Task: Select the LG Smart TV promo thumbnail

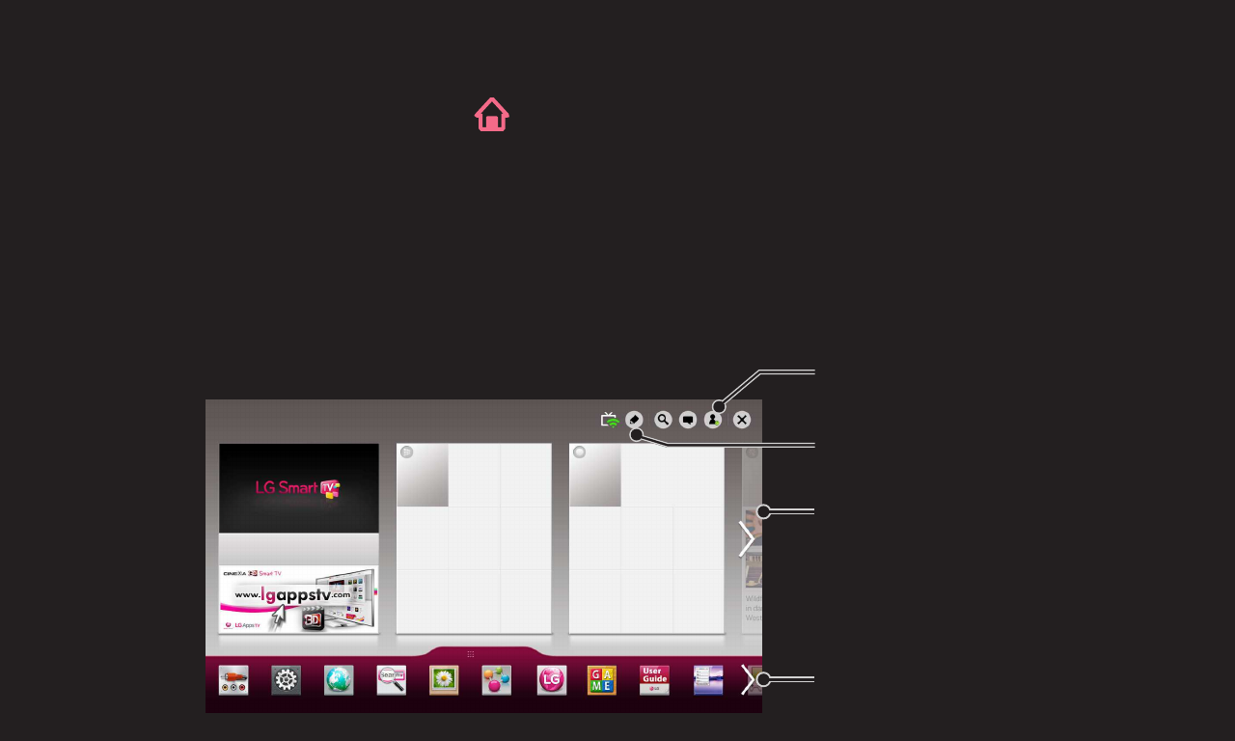Action: [298, 488]
